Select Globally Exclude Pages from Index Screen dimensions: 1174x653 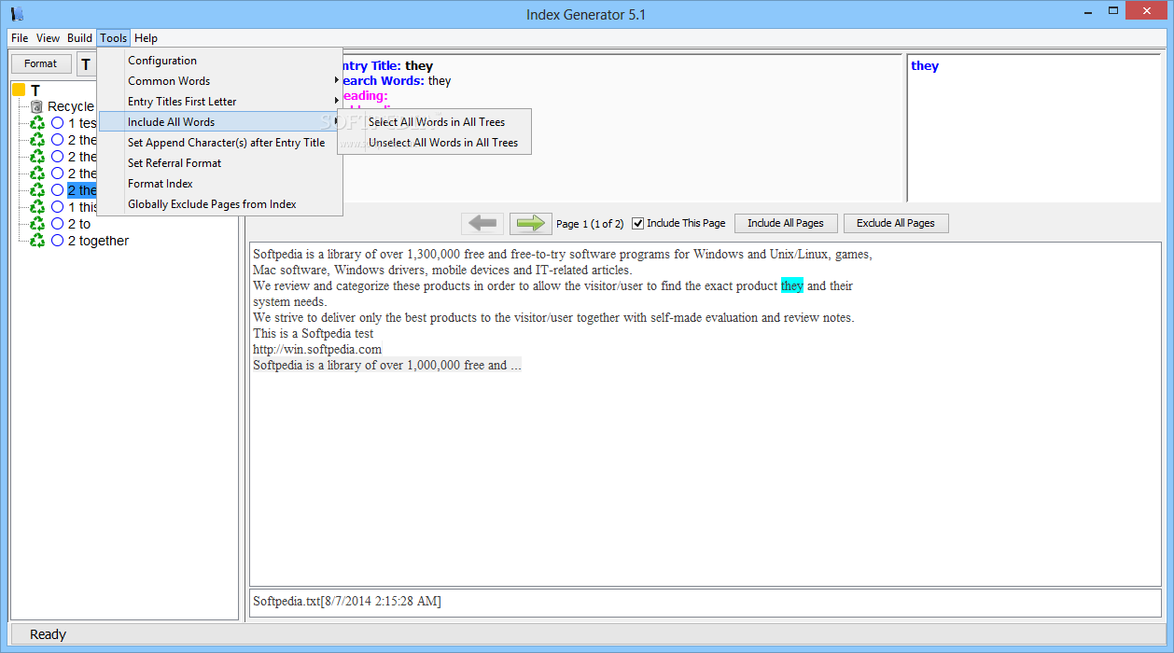coord(219,204)
